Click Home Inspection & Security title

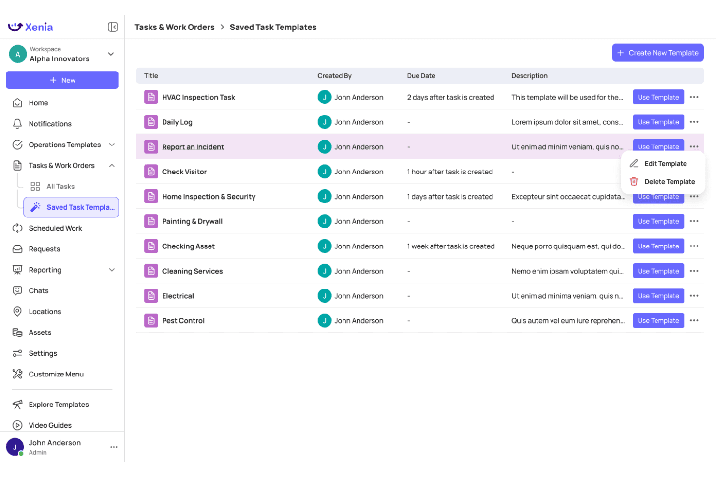click(x=209, y=197)
